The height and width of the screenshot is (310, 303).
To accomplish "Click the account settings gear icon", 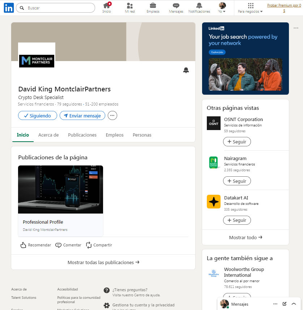I will click(x=106, y=305).
